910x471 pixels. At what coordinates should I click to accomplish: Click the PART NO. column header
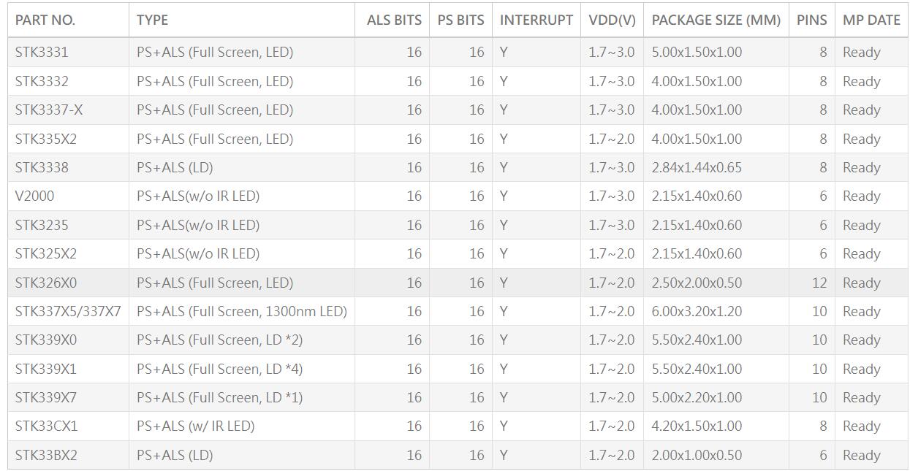pos(45,20)
